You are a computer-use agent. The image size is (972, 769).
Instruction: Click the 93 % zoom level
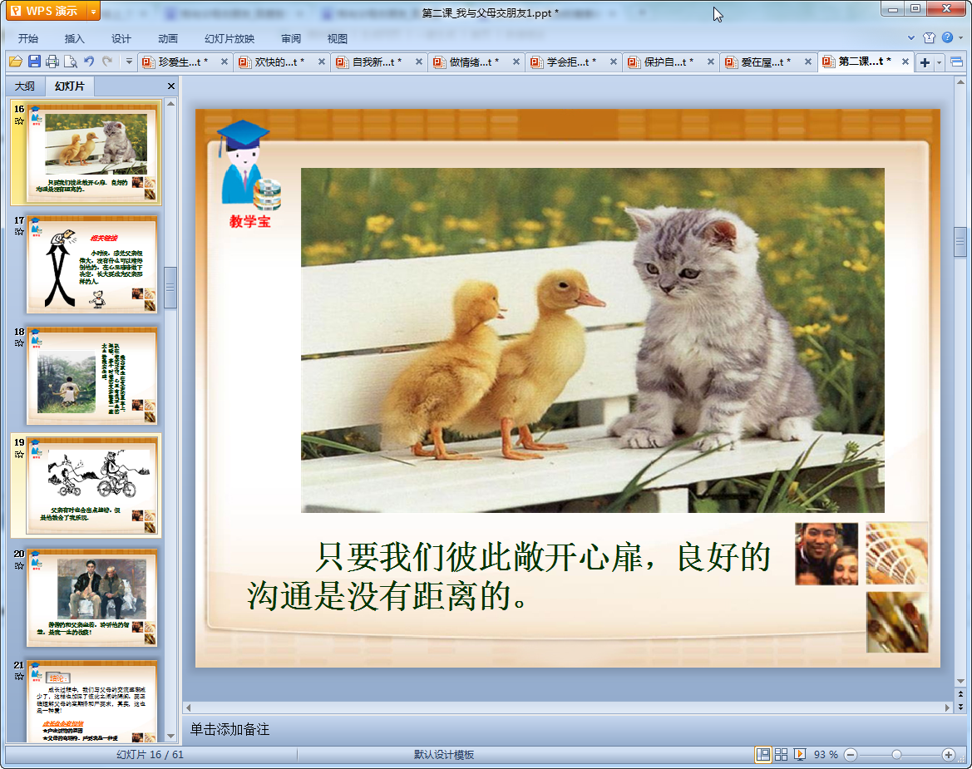826,754
